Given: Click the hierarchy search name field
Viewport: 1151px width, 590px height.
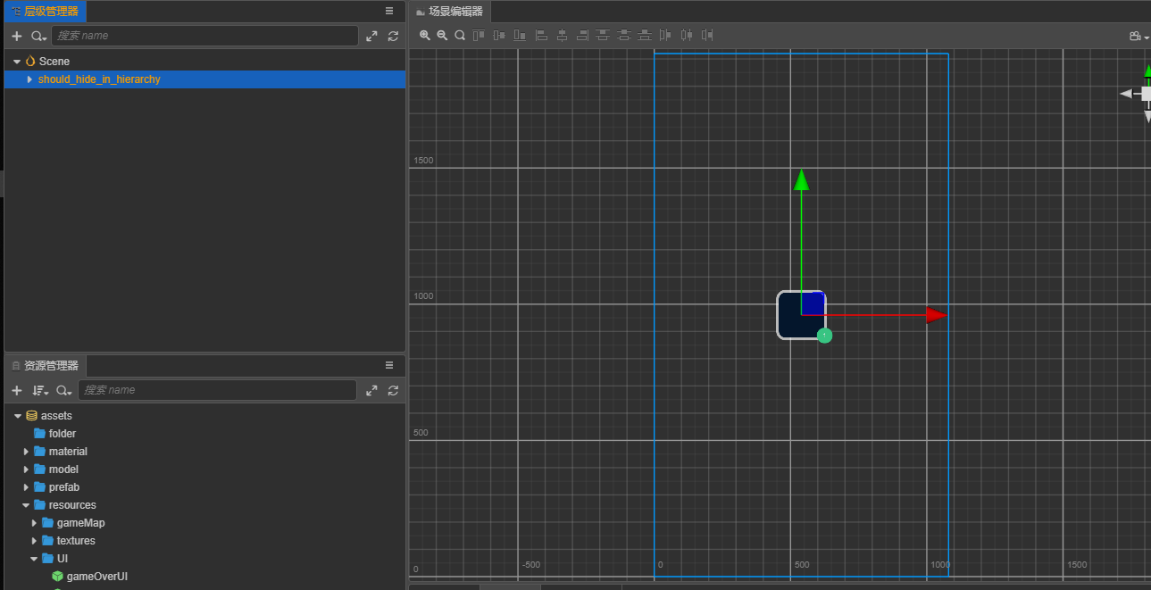Looking at the screenshot, I should pos(204,36).
